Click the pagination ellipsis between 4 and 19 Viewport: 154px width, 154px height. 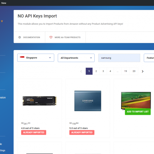pos(117,72)
